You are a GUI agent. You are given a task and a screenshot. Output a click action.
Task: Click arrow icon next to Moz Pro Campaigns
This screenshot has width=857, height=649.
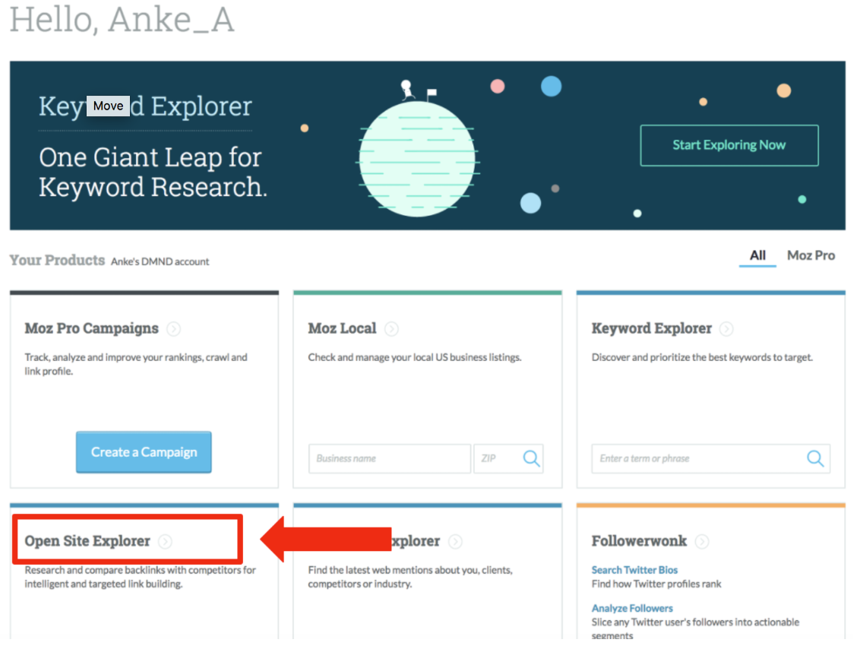174,329
